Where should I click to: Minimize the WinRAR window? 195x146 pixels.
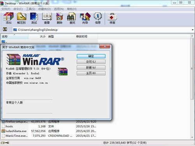[174, 2]
